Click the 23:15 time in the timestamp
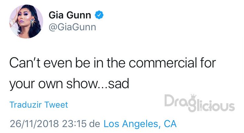Image resolution: width=244 pixels, height=133 pixels. [74, 124]
